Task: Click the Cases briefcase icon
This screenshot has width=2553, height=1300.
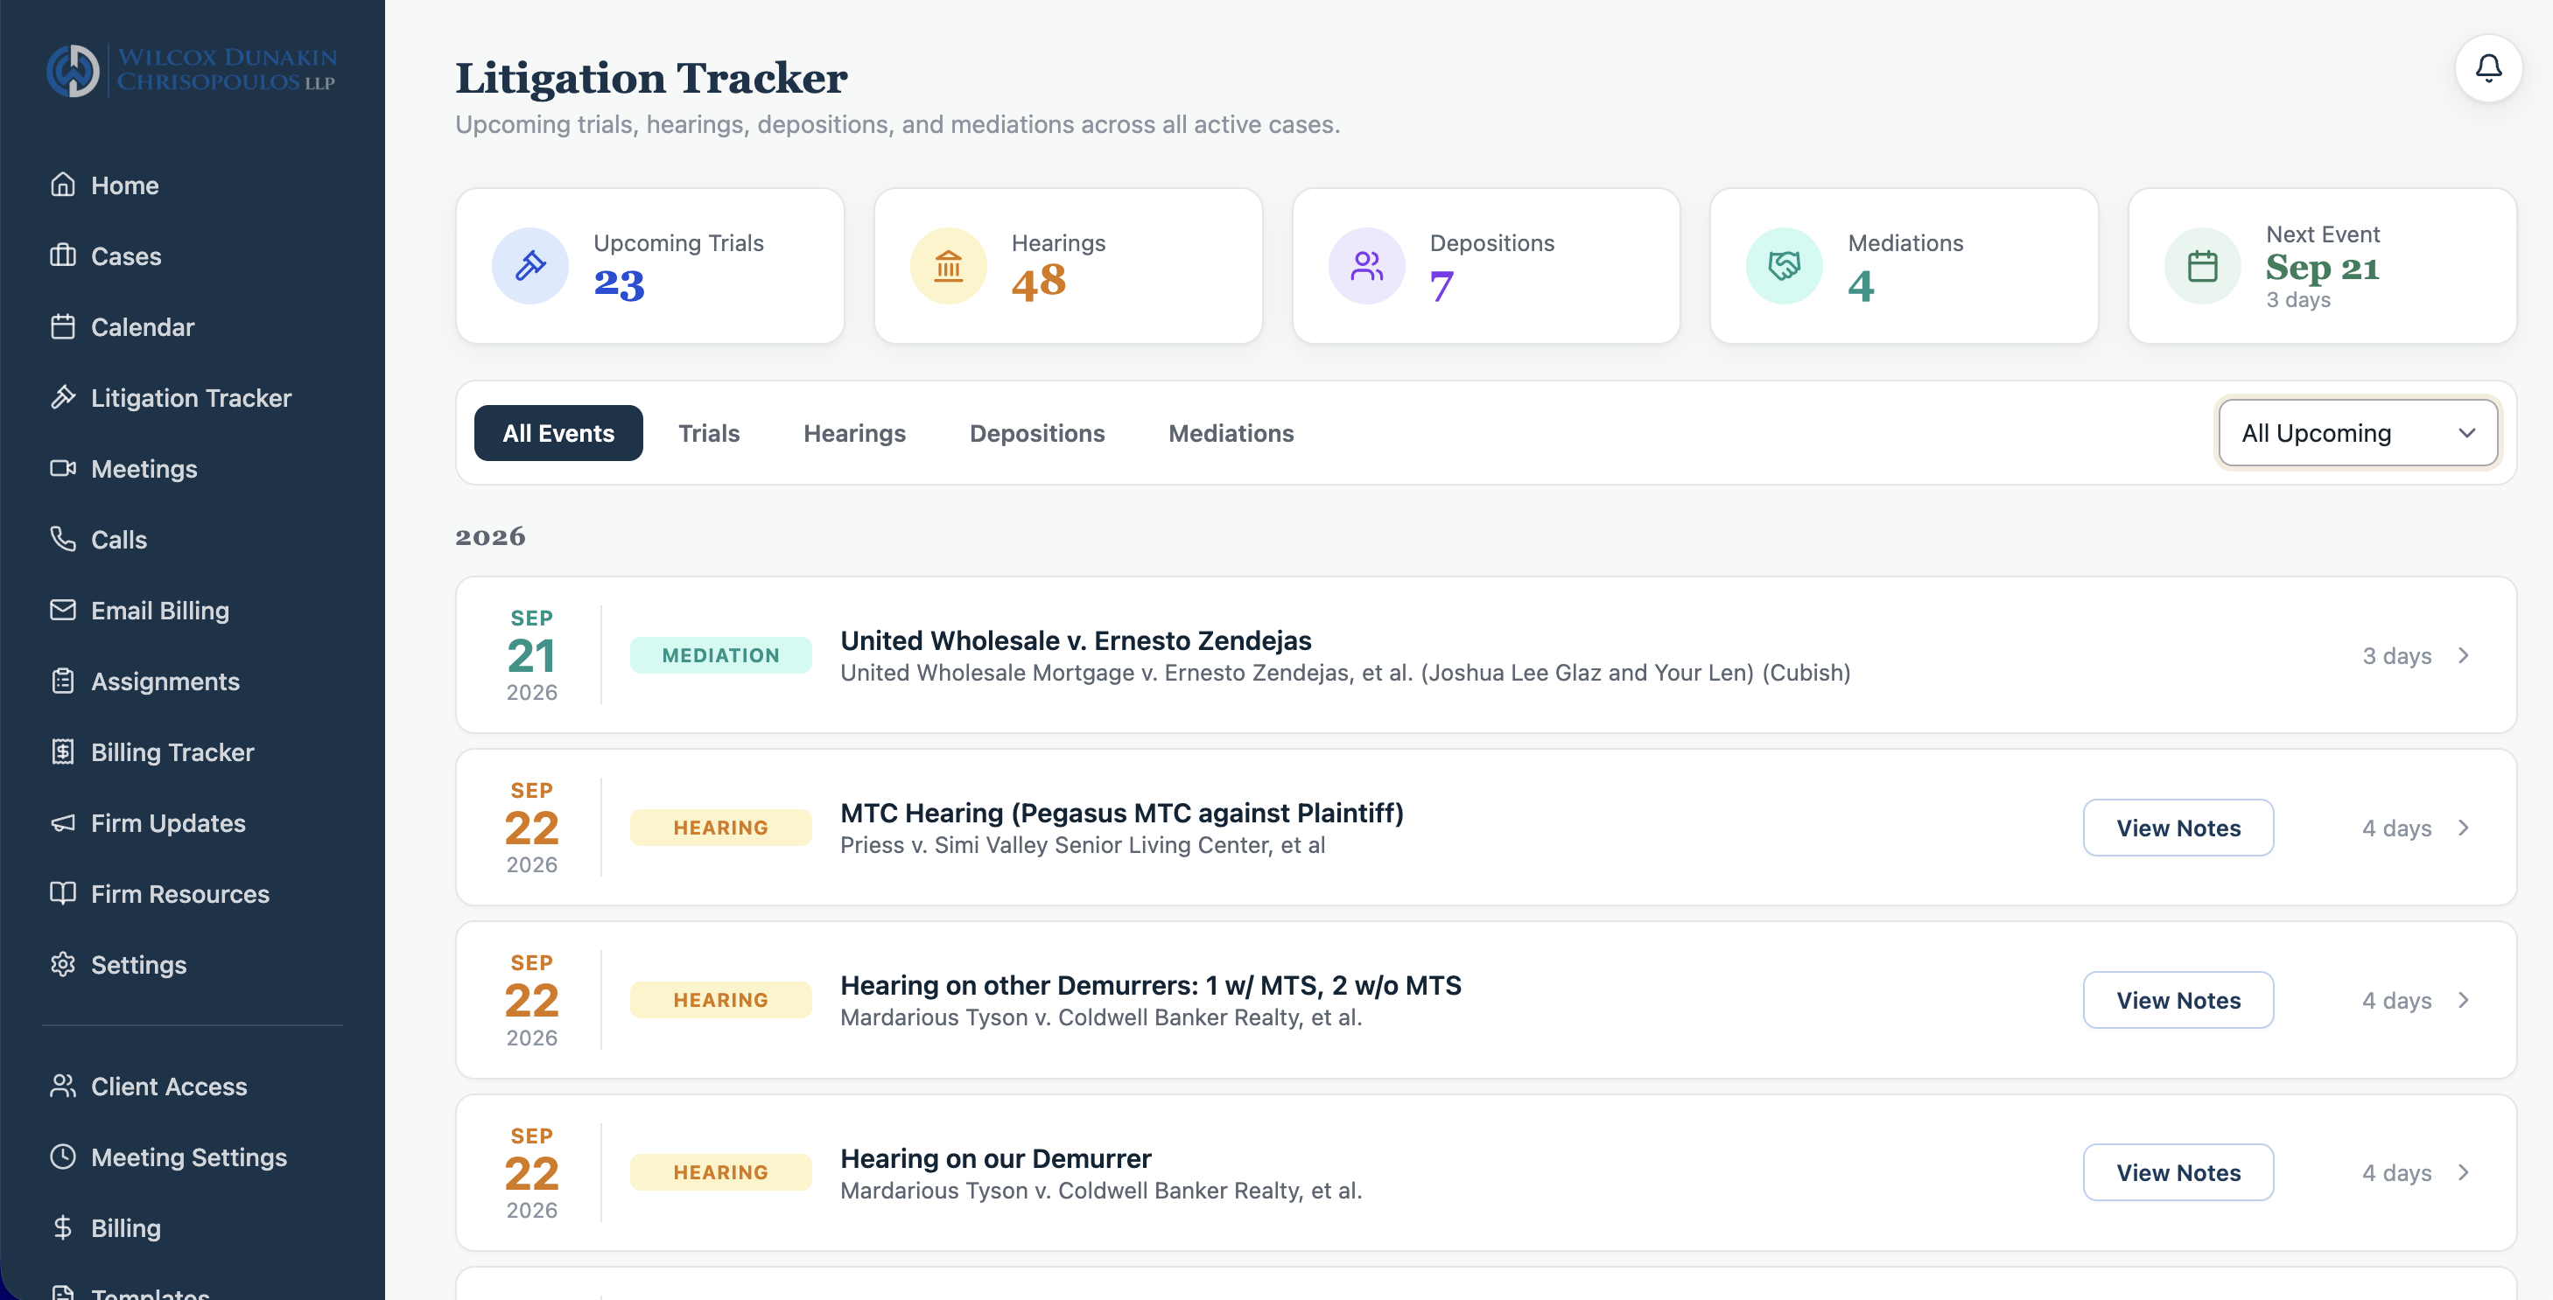Action: 62,255
